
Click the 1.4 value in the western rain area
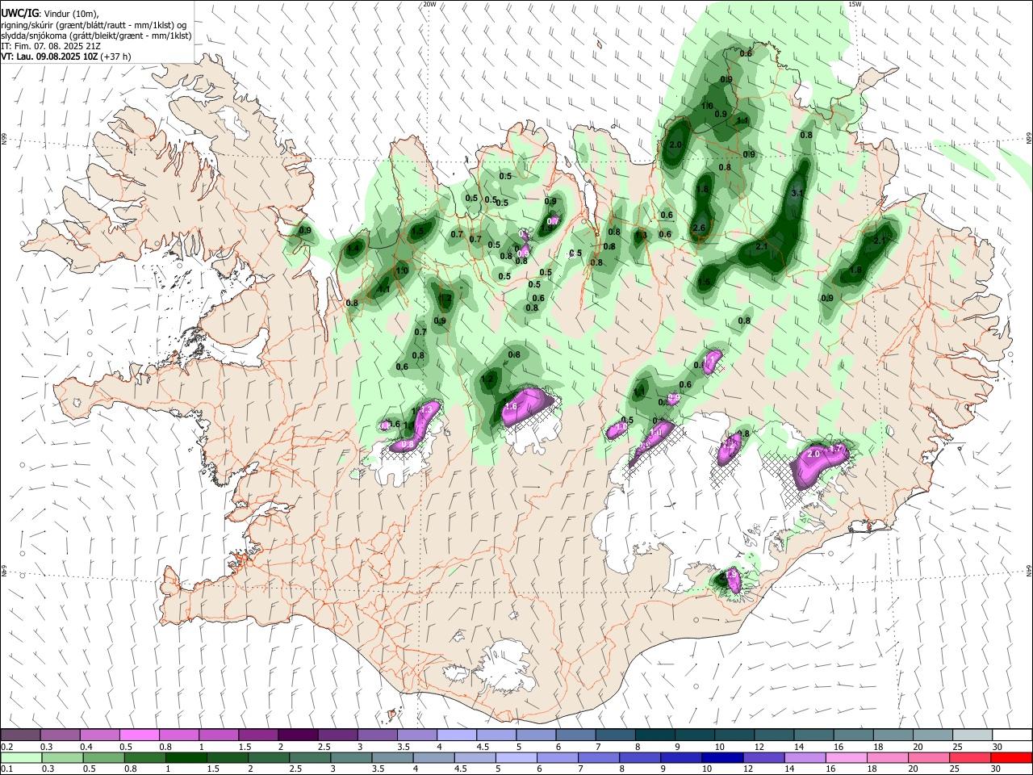click(353, 249)
